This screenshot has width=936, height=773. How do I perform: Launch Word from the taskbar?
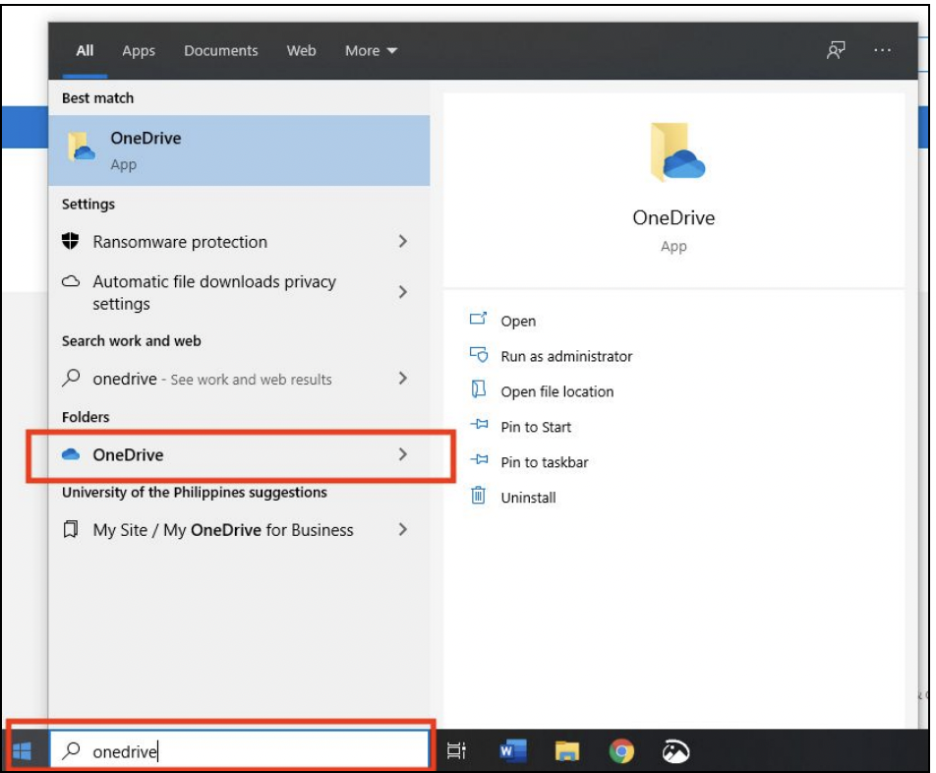point(511,752)
